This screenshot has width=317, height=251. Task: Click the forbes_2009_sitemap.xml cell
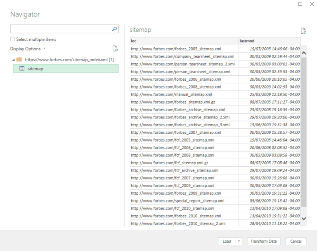(x=184, y=193)
